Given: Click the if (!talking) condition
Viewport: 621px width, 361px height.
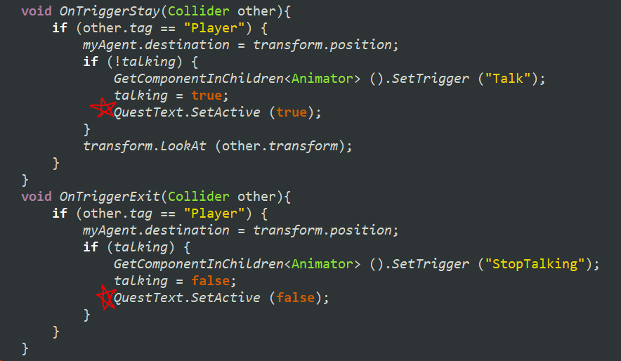Looking at the screenshot, I should click(x=140, y=62).
